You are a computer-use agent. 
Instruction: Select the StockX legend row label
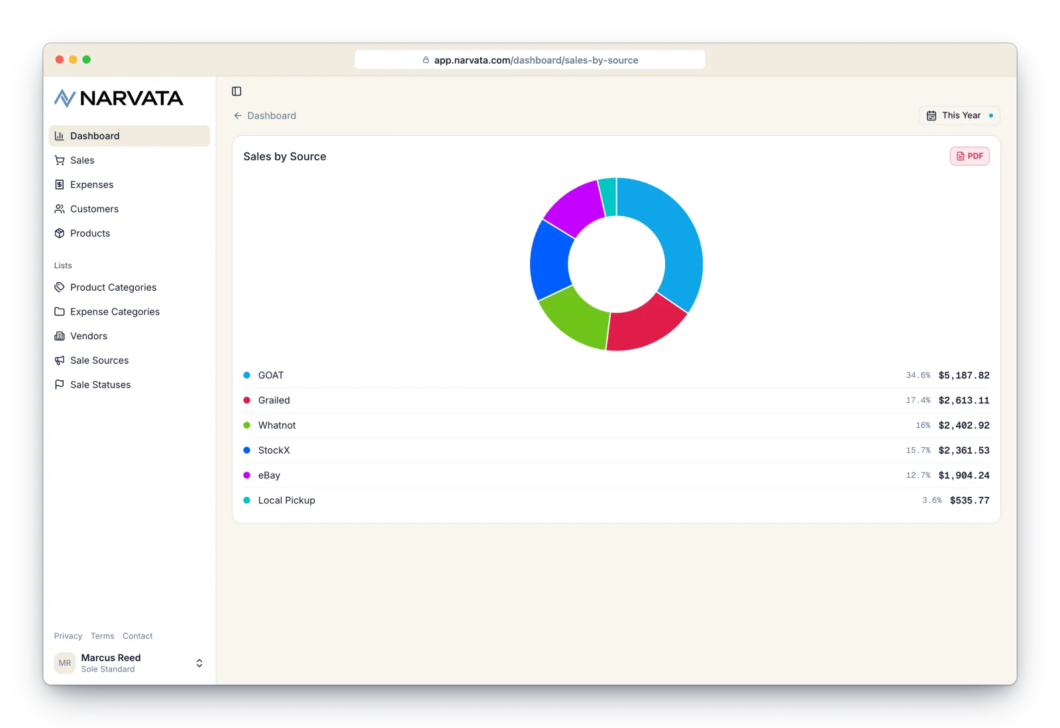point(274,450)
